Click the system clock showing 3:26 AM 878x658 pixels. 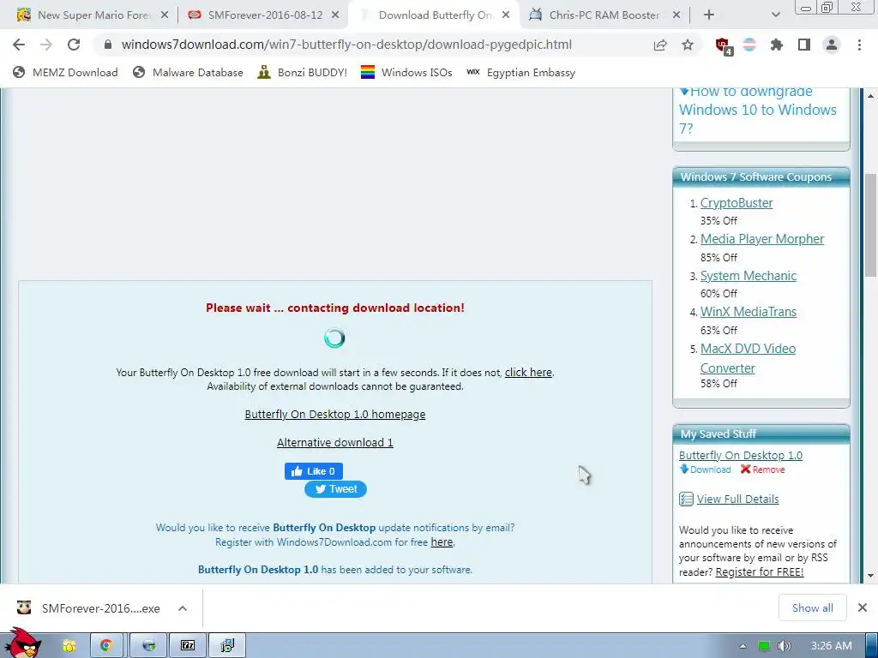tap(832, 646)
